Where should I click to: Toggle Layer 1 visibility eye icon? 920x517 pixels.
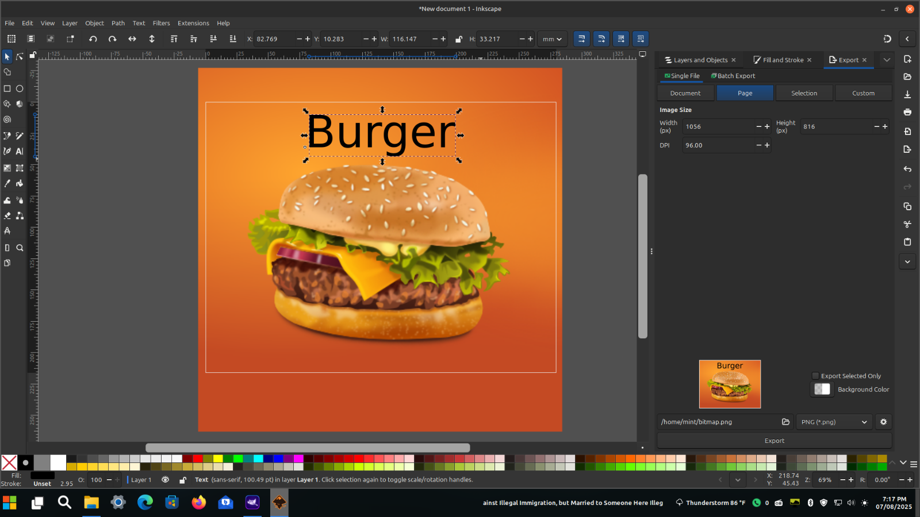166,480
